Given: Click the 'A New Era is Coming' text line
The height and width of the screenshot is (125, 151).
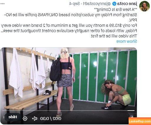Looking at the screenshot, I should tap(115, 9).
